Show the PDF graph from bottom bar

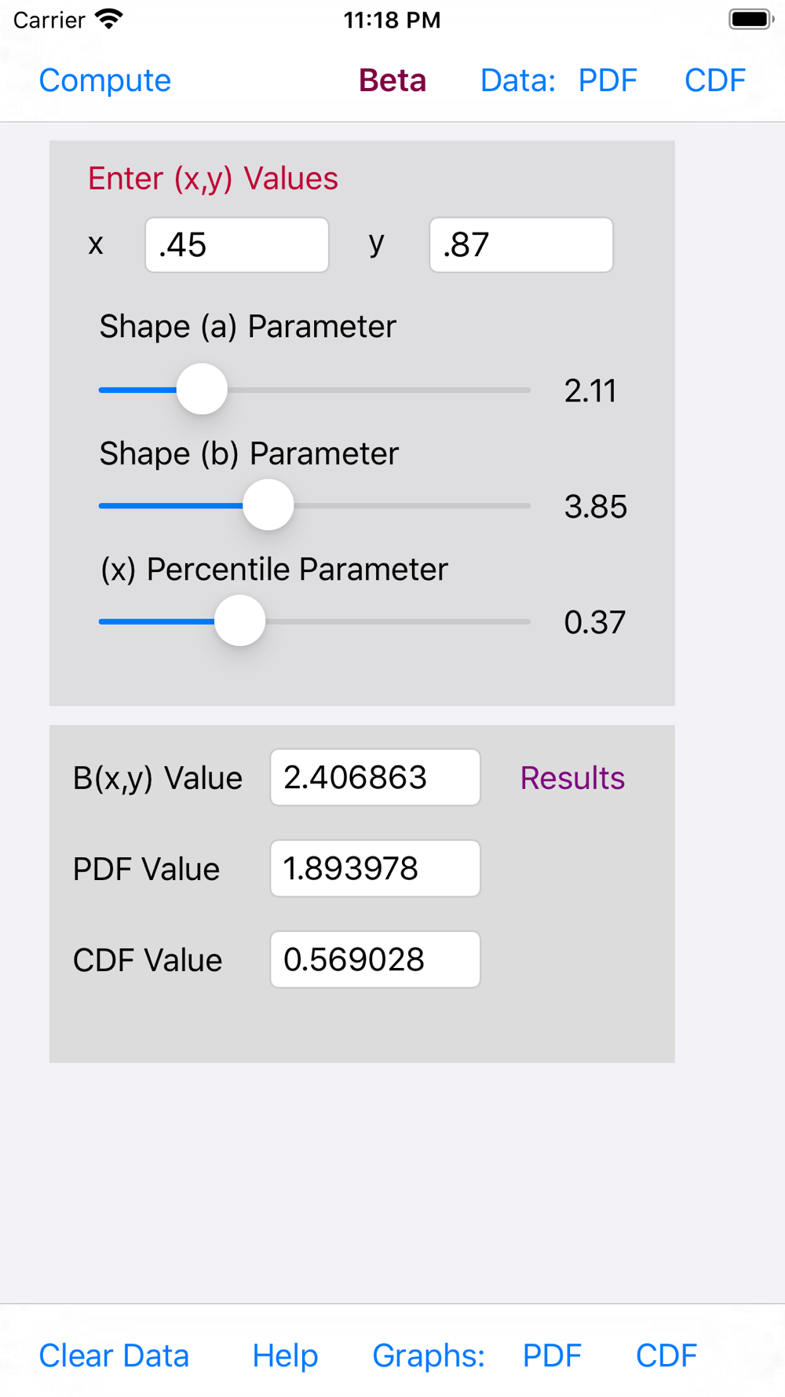pyautogui.click(x=552, y=1355)
